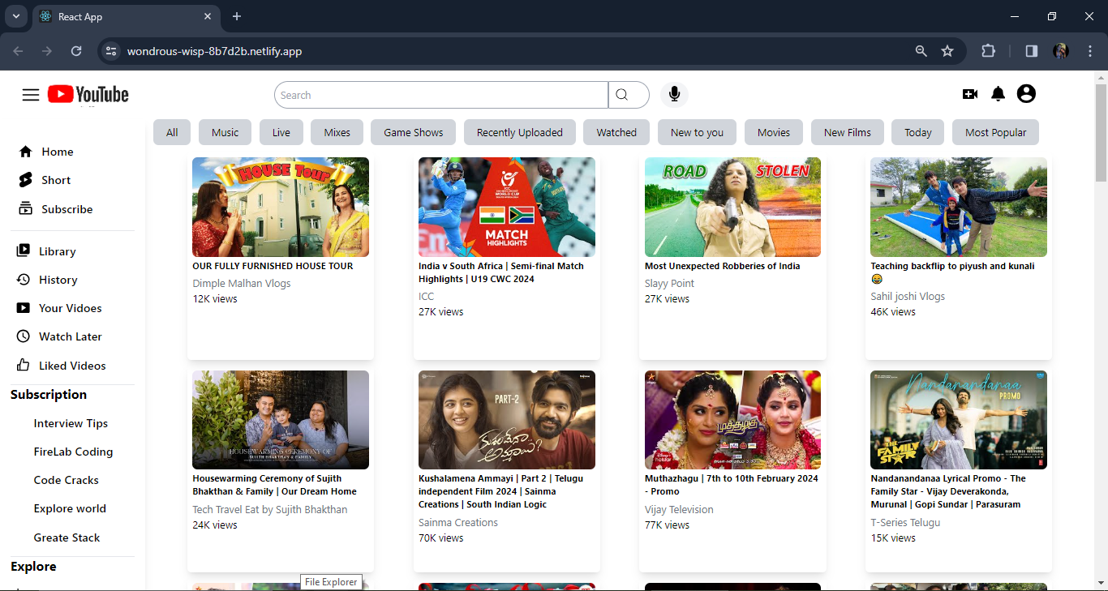Select the Watched filter chip
The width and height of the screenshot is (1108, 591).
pyautogui.click(x=616, y=132)
